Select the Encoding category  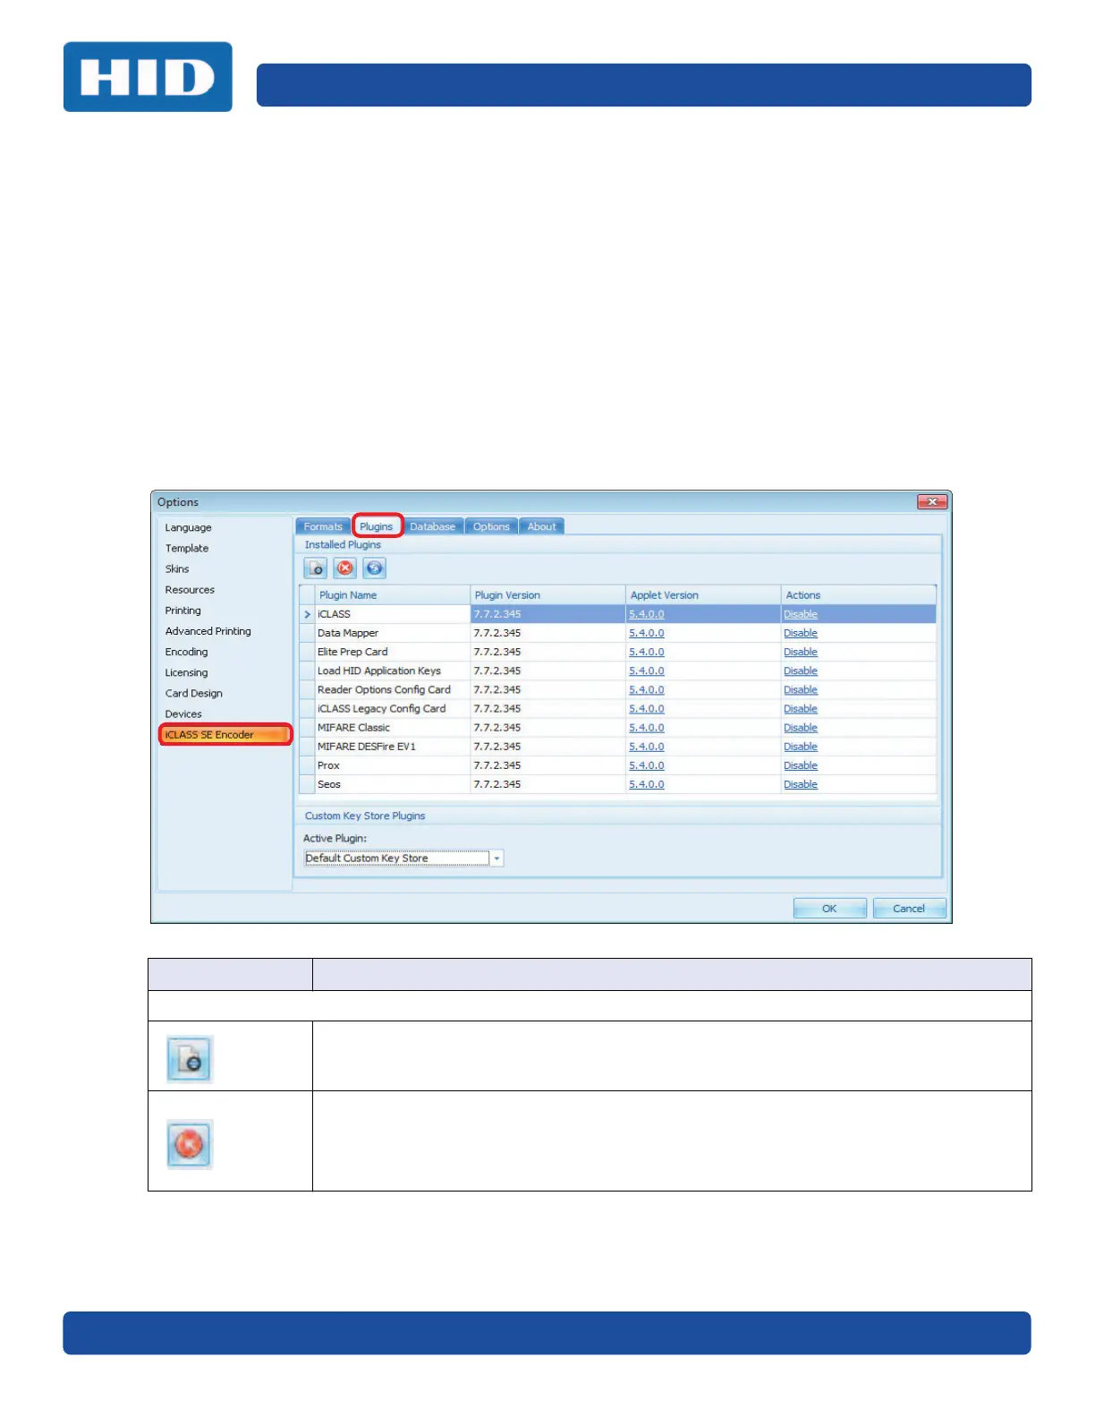coord(186,652)
